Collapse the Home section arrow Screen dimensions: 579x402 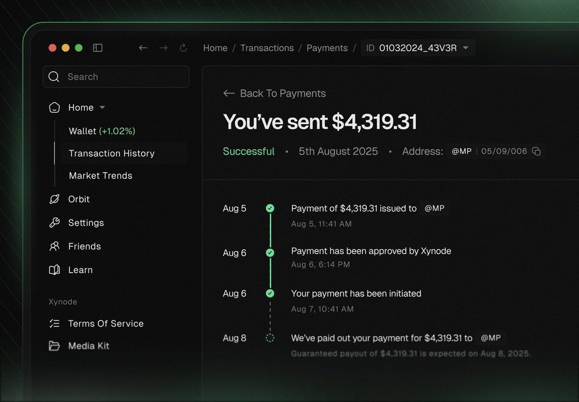[x=102, y=107]
